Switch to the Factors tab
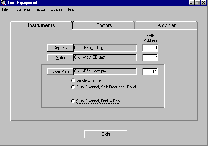 coord(104,25)
